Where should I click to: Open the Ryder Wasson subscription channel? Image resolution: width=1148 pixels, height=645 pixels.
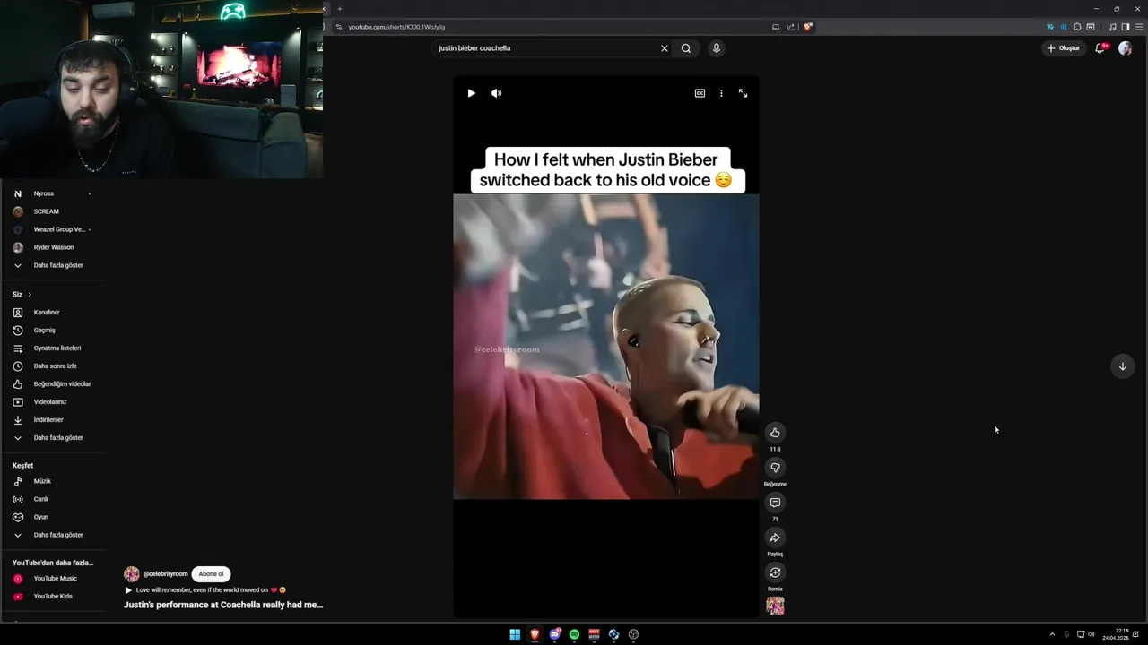[x=52, y=247]
